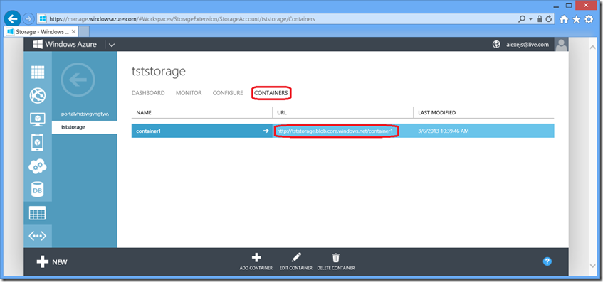Open browser Tools gear icon
Screen dimensions: 603x282
(x=589, y=19)
